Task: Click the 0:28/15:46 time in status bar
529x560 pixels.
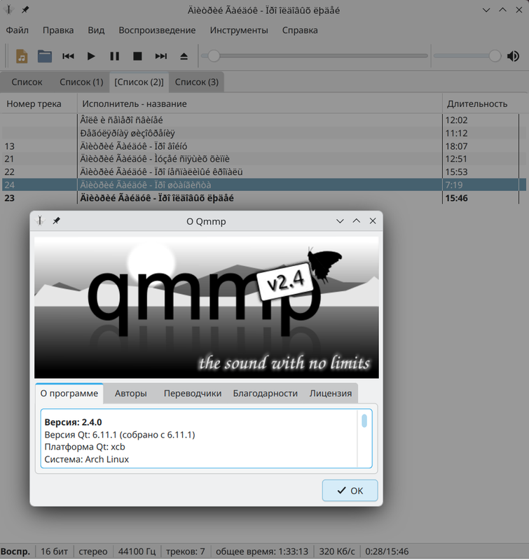Action: coord(387,551)
